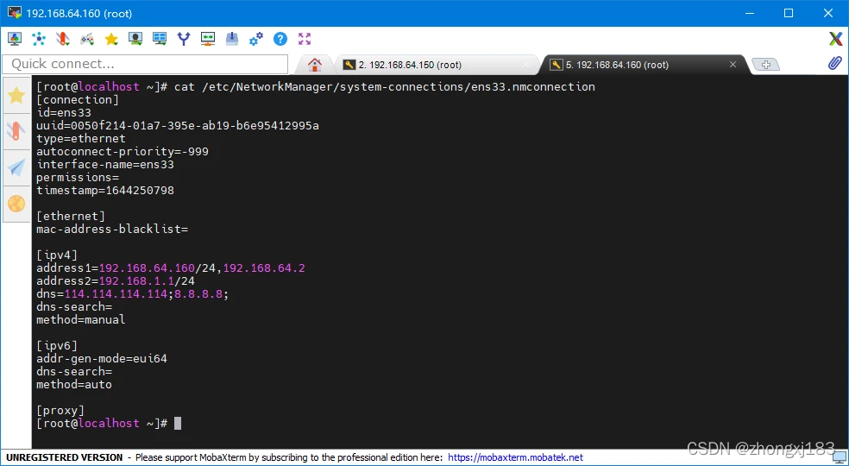Click the Servers icon in toolbar

click(x=39, y=39)
